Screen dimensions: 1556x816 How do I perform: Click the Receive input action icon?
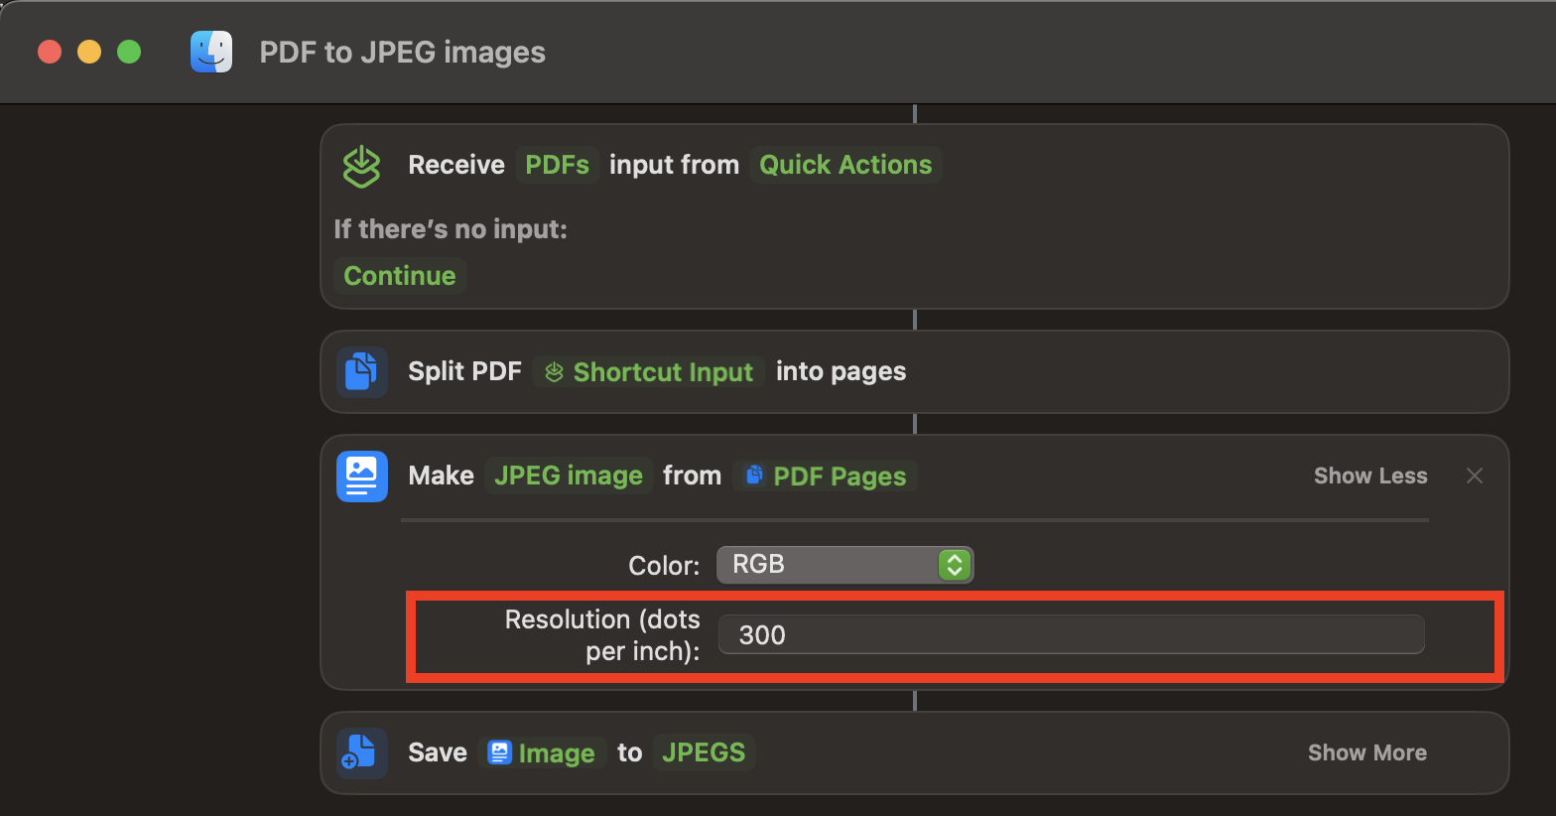[361, 166]
